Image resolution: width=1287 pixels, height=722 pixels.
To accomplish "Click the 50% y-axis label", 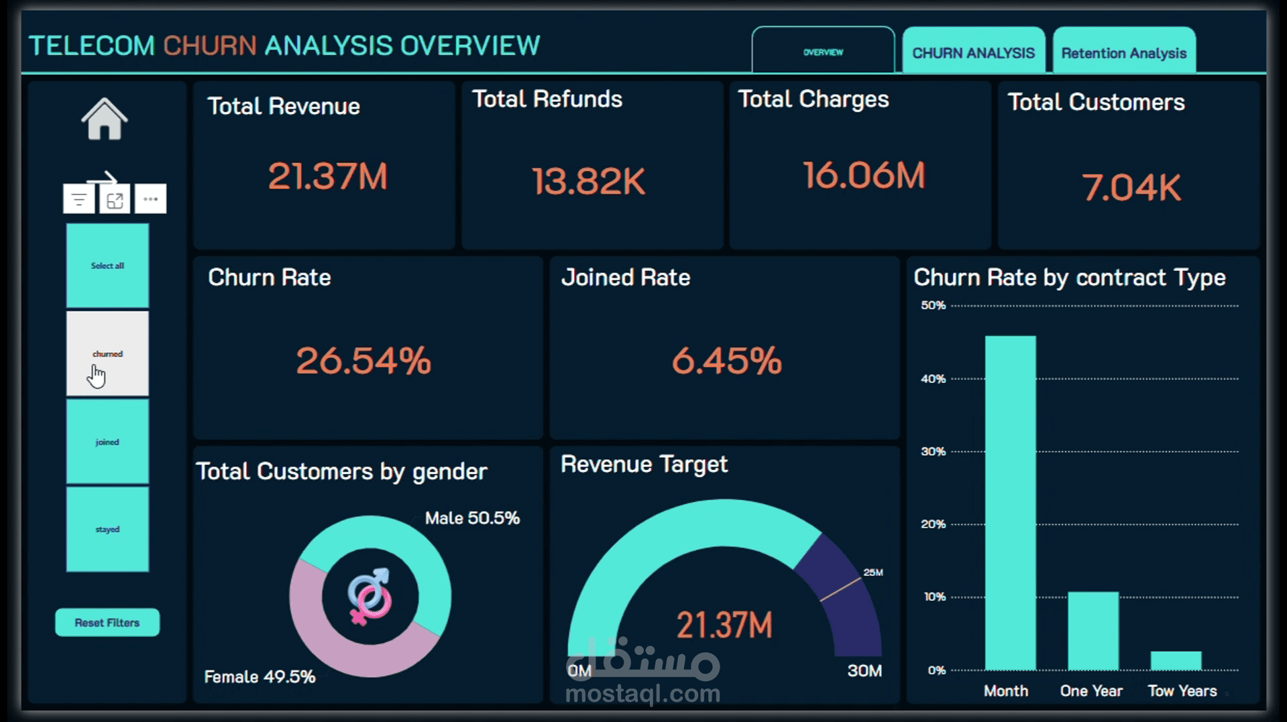I will (933, 306).
